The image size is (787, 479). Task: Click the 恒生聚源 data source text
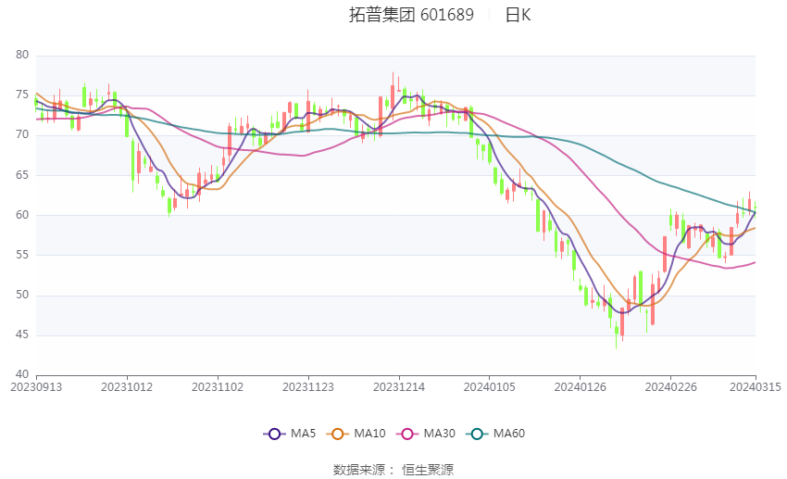(428, 470)
